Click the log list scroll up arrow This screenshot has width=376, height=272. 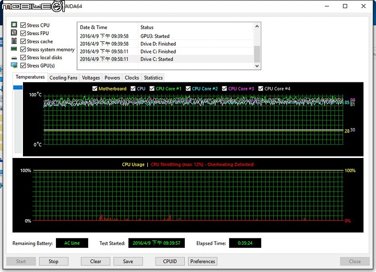click(x=257, y=26)
